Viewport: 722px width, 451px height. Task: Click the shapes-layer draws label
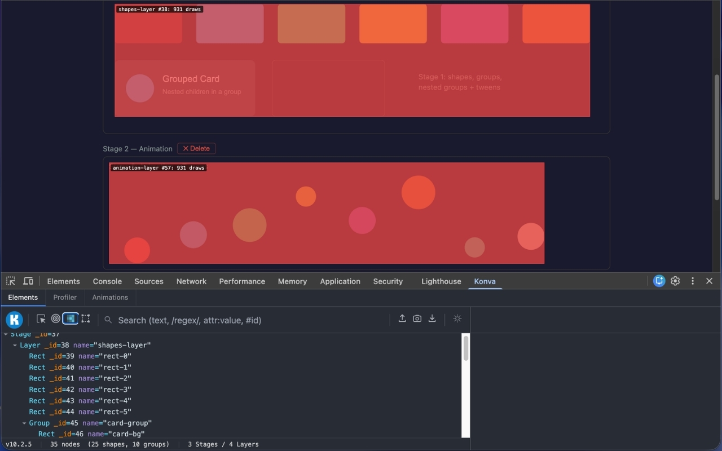160,10
